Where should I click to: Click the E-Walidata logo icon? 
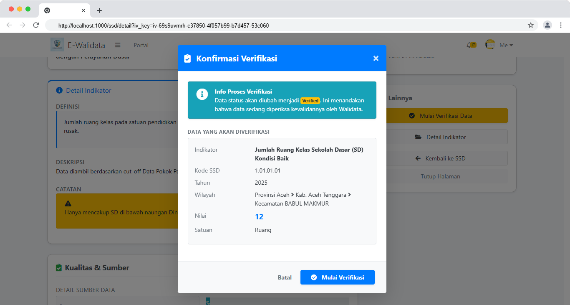pyautogui.click(x=57, y=45)
